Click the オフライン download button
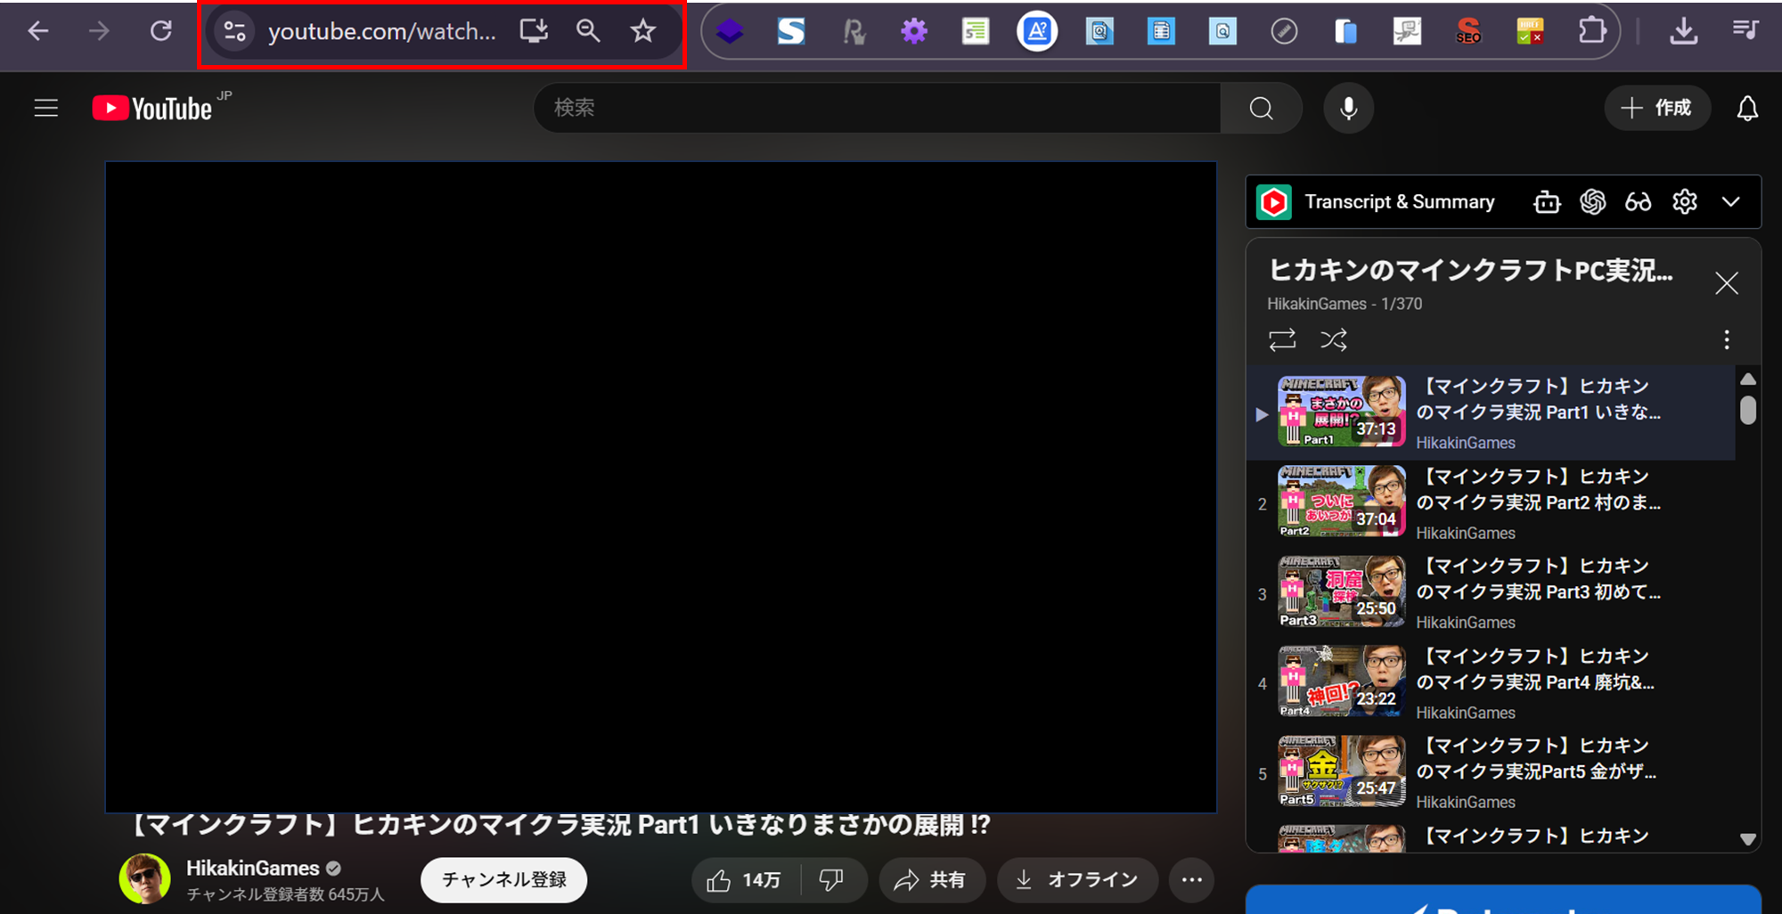The image size is (1782, 914). click(x=1078, y=880)
